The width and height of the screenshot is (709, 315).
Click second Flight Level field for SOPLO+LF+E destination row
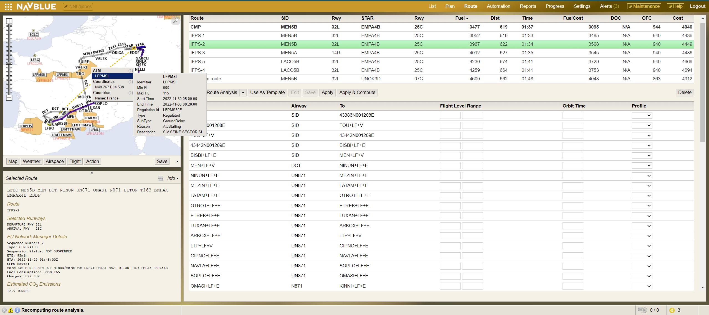[472, 266]
